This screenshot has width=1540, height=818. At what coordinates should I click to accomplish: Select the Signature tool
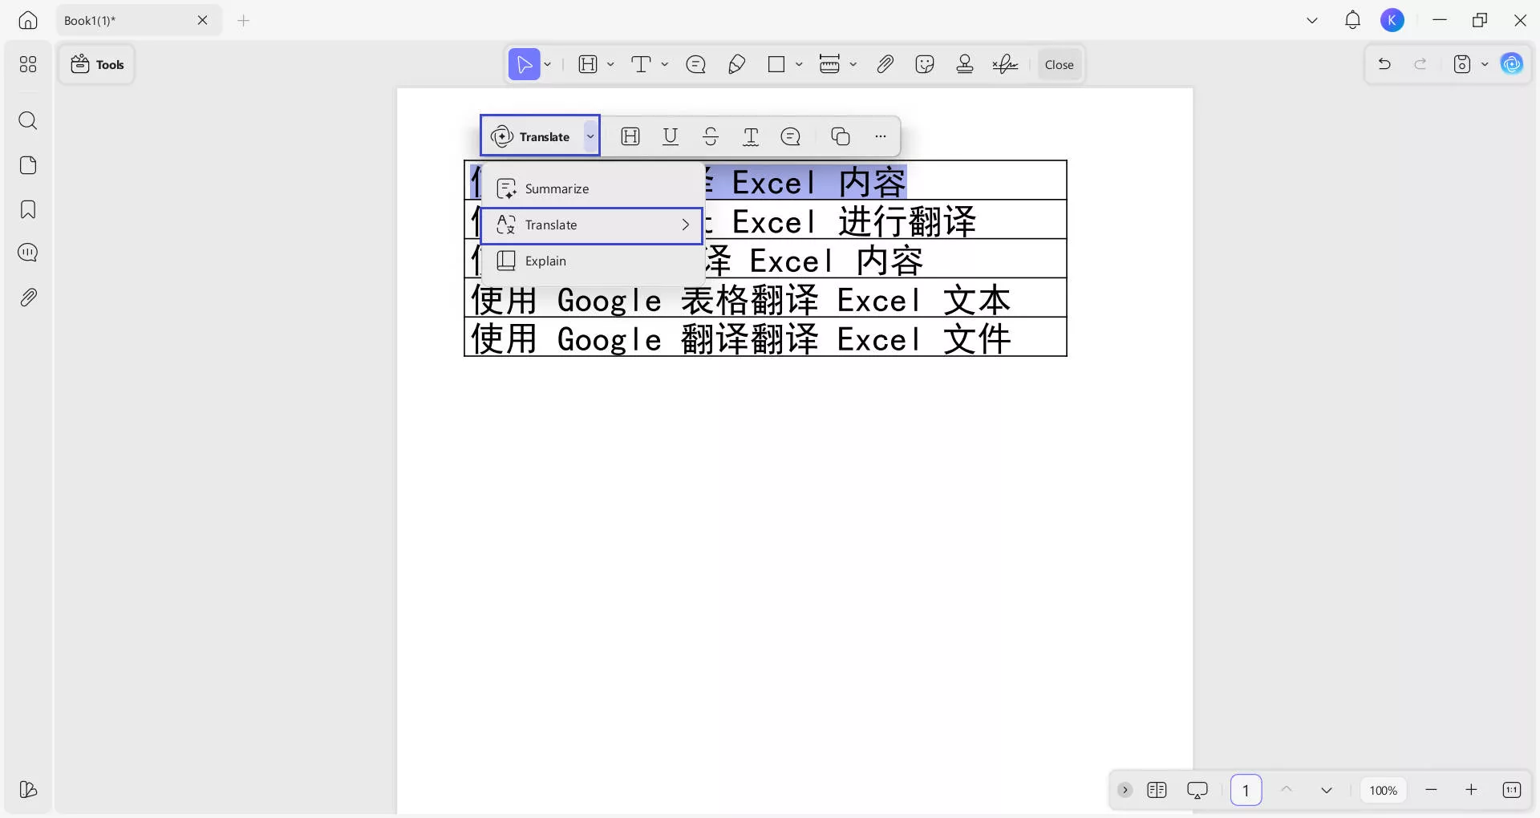[1004, 64]
